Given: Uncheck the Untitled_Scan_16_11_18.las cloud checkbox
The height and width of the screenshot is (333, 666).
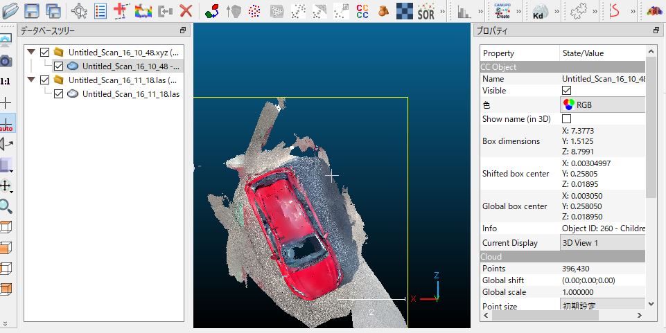Looking at the screenshot, I should coord(58,94).
